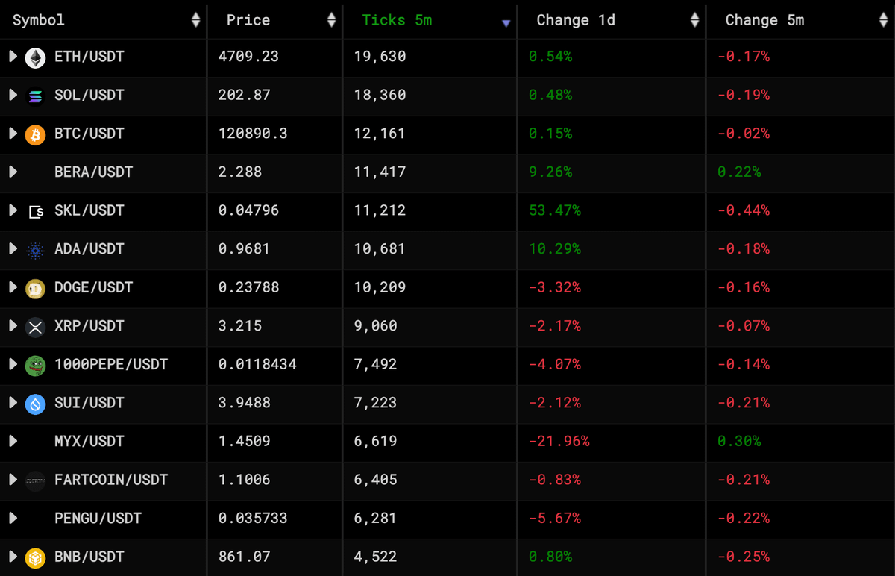Toggle Ticks 5m sort direction arrow
Image resolution: width=895 pixels, height=576 pixels.
point(506,23)
